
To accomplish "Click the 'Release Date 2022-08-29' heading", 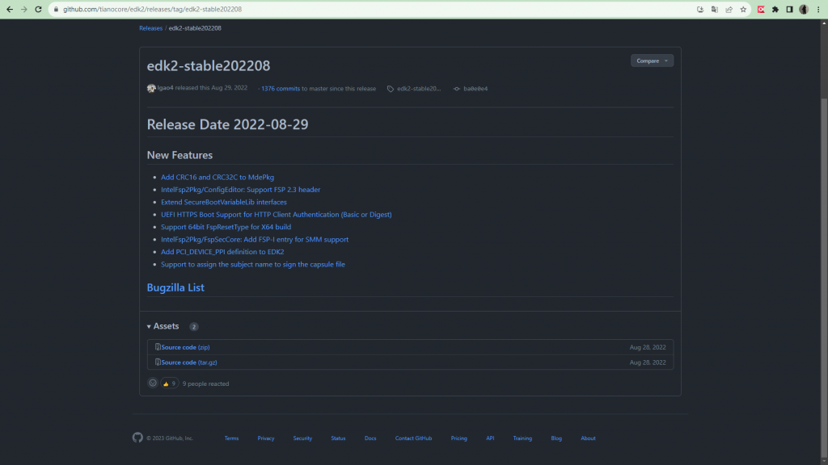I will click(x=227, y=124).
